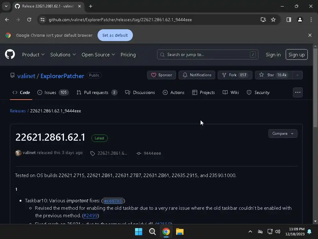The height and width of the screenshot is (239, 318).
Task: Click the address bar URL
Action: click(x=120, y=20)
